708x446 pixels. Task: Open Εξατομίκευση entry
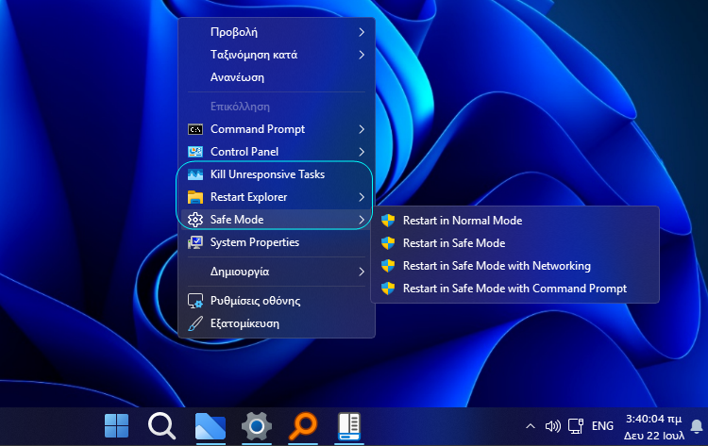(277, 323)
